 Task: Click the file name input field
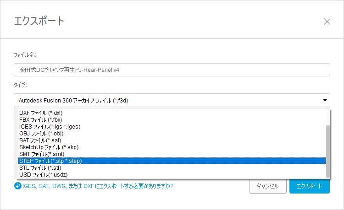[x=172, y=70]
